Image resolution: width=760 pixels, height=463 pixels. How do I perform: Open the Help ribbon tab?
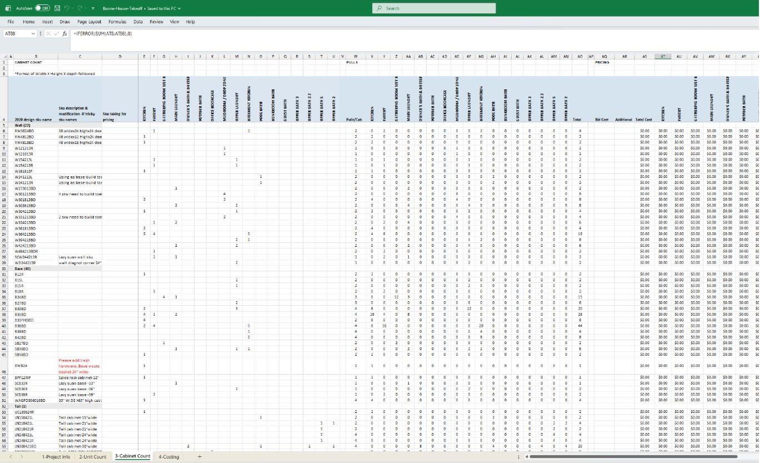[190, 22]
